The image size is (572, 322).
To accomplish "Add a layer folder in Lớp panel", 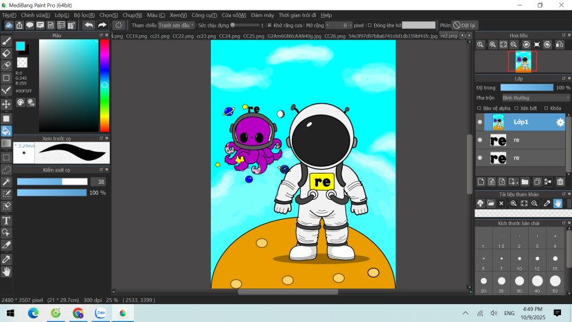I will click(525, 182).
